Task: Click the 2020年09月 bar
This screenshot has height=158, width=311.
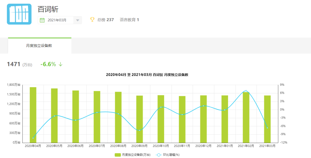Action: pos(139,119)
